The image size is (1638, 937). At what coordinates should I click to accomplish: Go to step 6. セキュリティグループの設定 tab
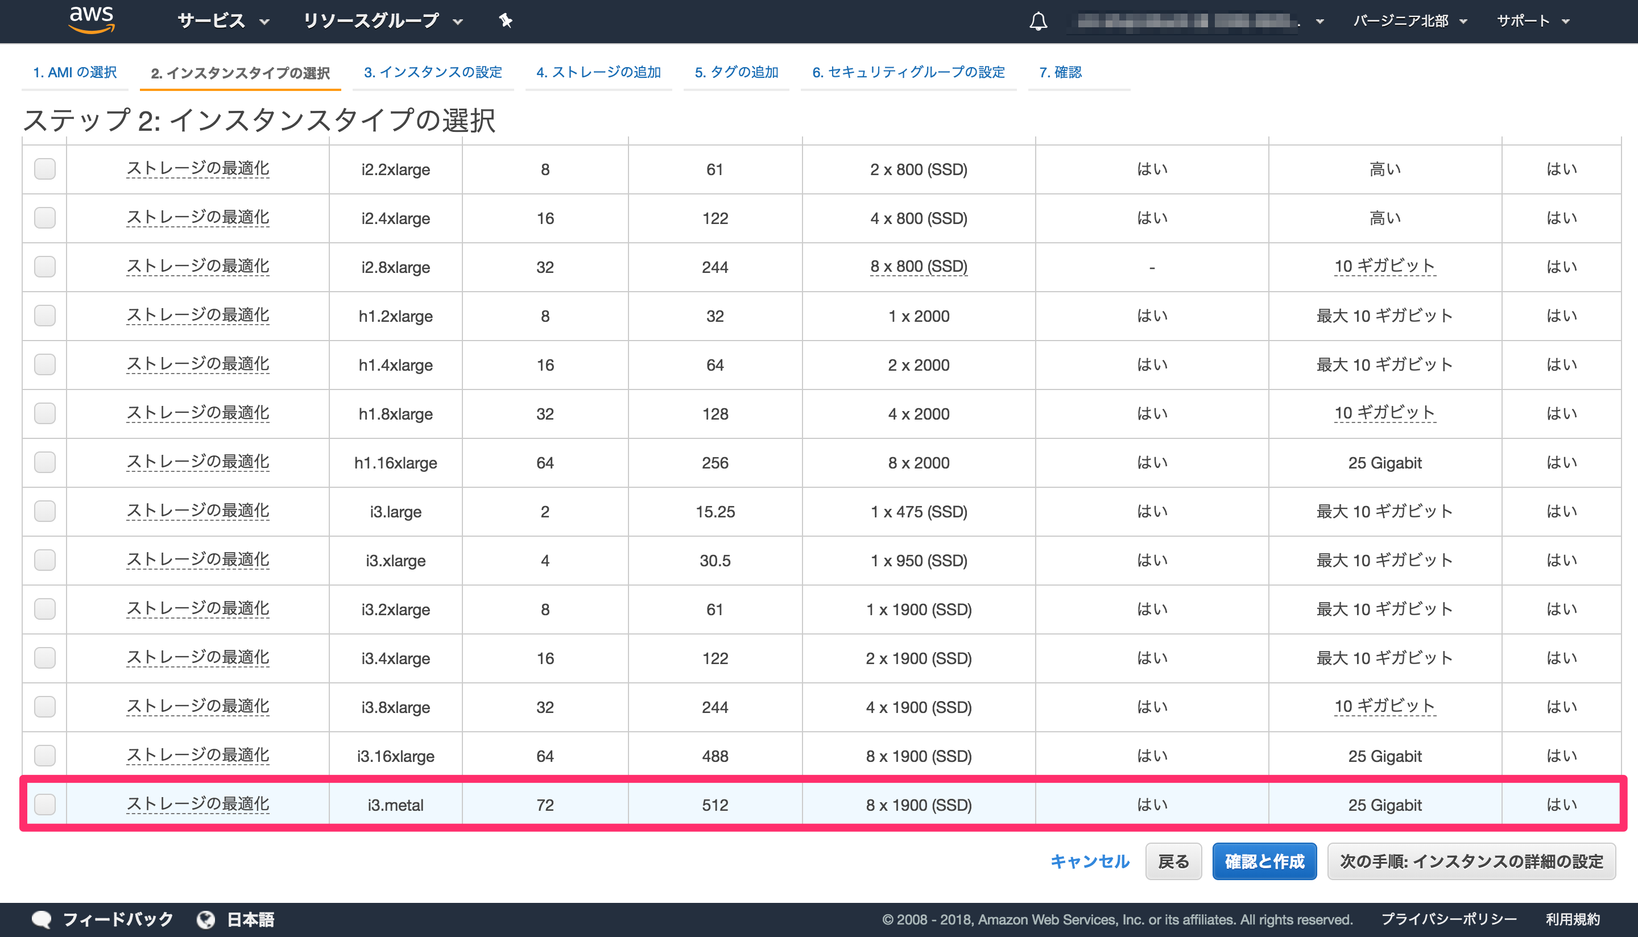[x=908, y=72]
